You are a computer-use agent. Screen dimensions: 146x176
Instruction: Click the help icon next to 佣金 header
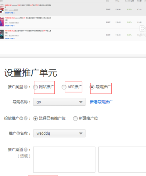[x=141, y=1]
